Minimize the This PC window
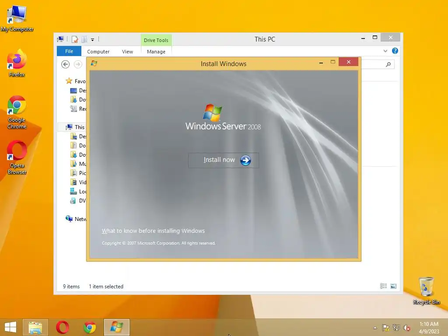The width and height of the screenshot is (448, 336). [363, 38]
